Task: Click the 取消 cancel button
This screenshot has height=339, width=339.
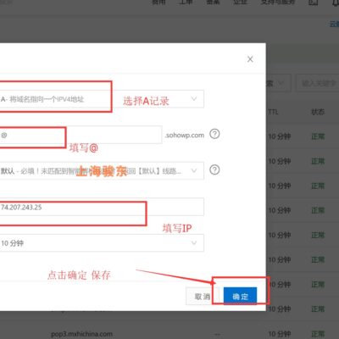Action: (x=203, y=297)
